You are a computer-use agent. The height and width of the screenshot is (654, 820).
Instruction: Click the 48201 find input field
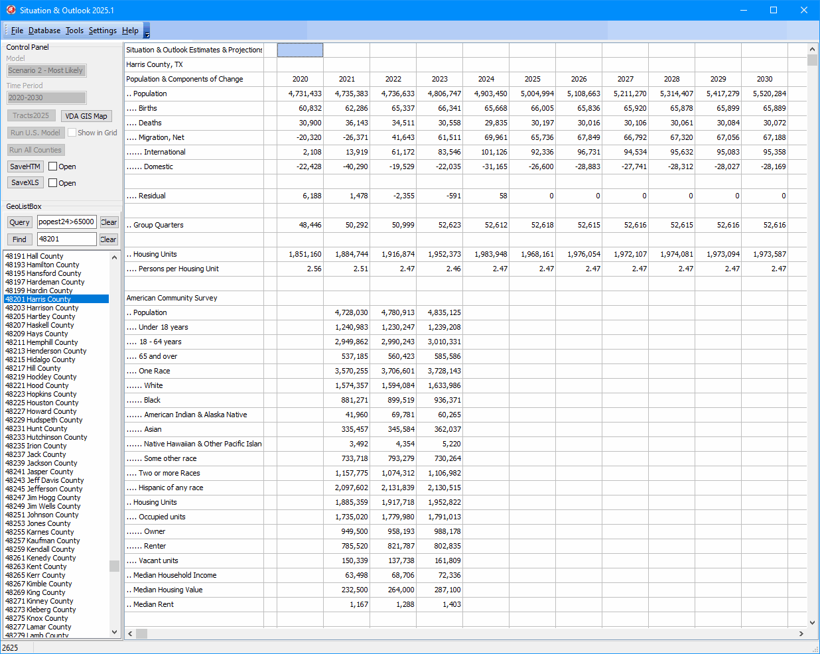(x=66, y=239)
